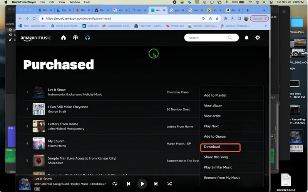The width and height of the screenshot is (308, 192).
Task: Toggle repeat in the player bar
Action: coord(115,184)
